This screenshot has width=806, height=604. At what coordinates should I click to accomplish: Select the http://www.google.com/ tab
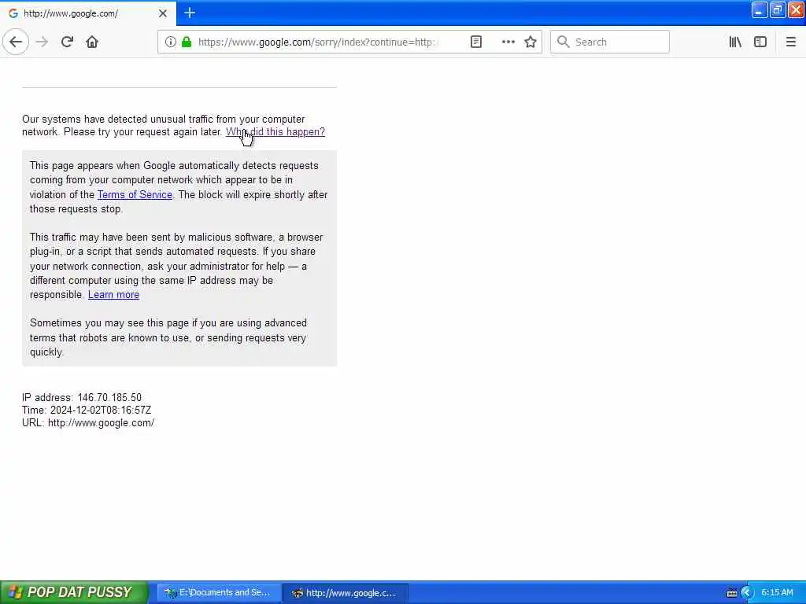click(88, 13)
